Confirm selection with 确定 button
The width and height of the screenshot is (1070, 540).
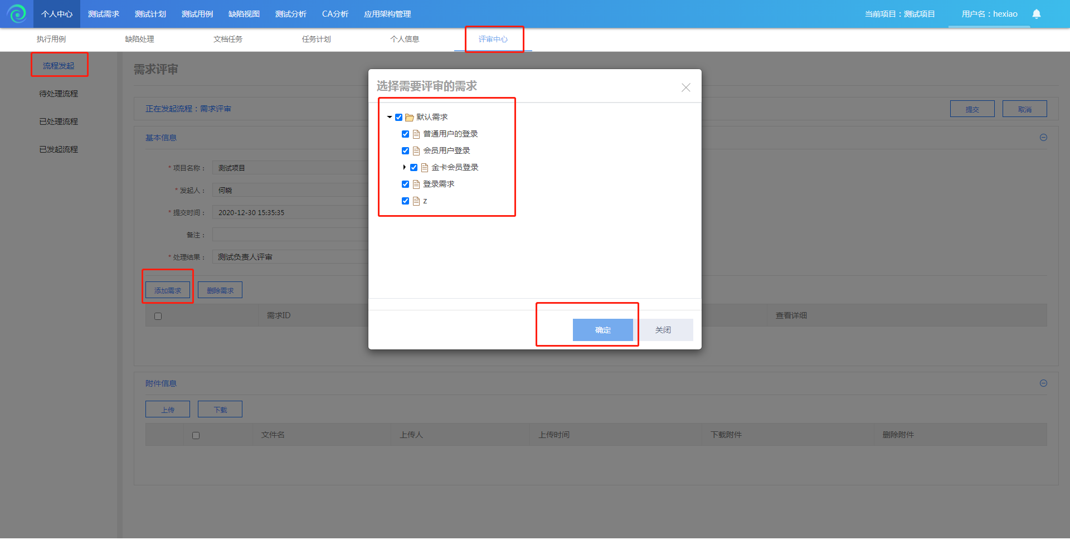coord(602,330)
